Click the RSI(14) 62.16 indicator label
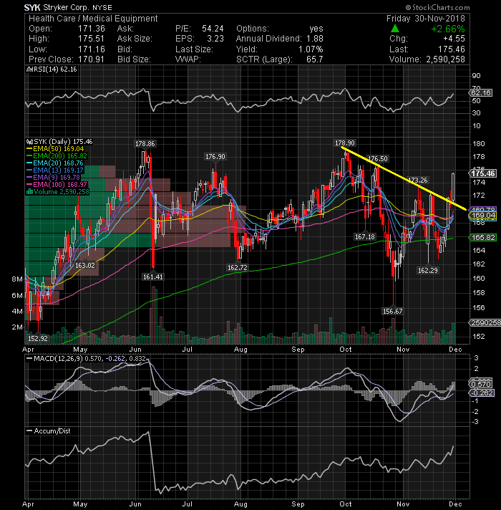The width and height of the screenshot is (501, 510). tap(55, 69)
